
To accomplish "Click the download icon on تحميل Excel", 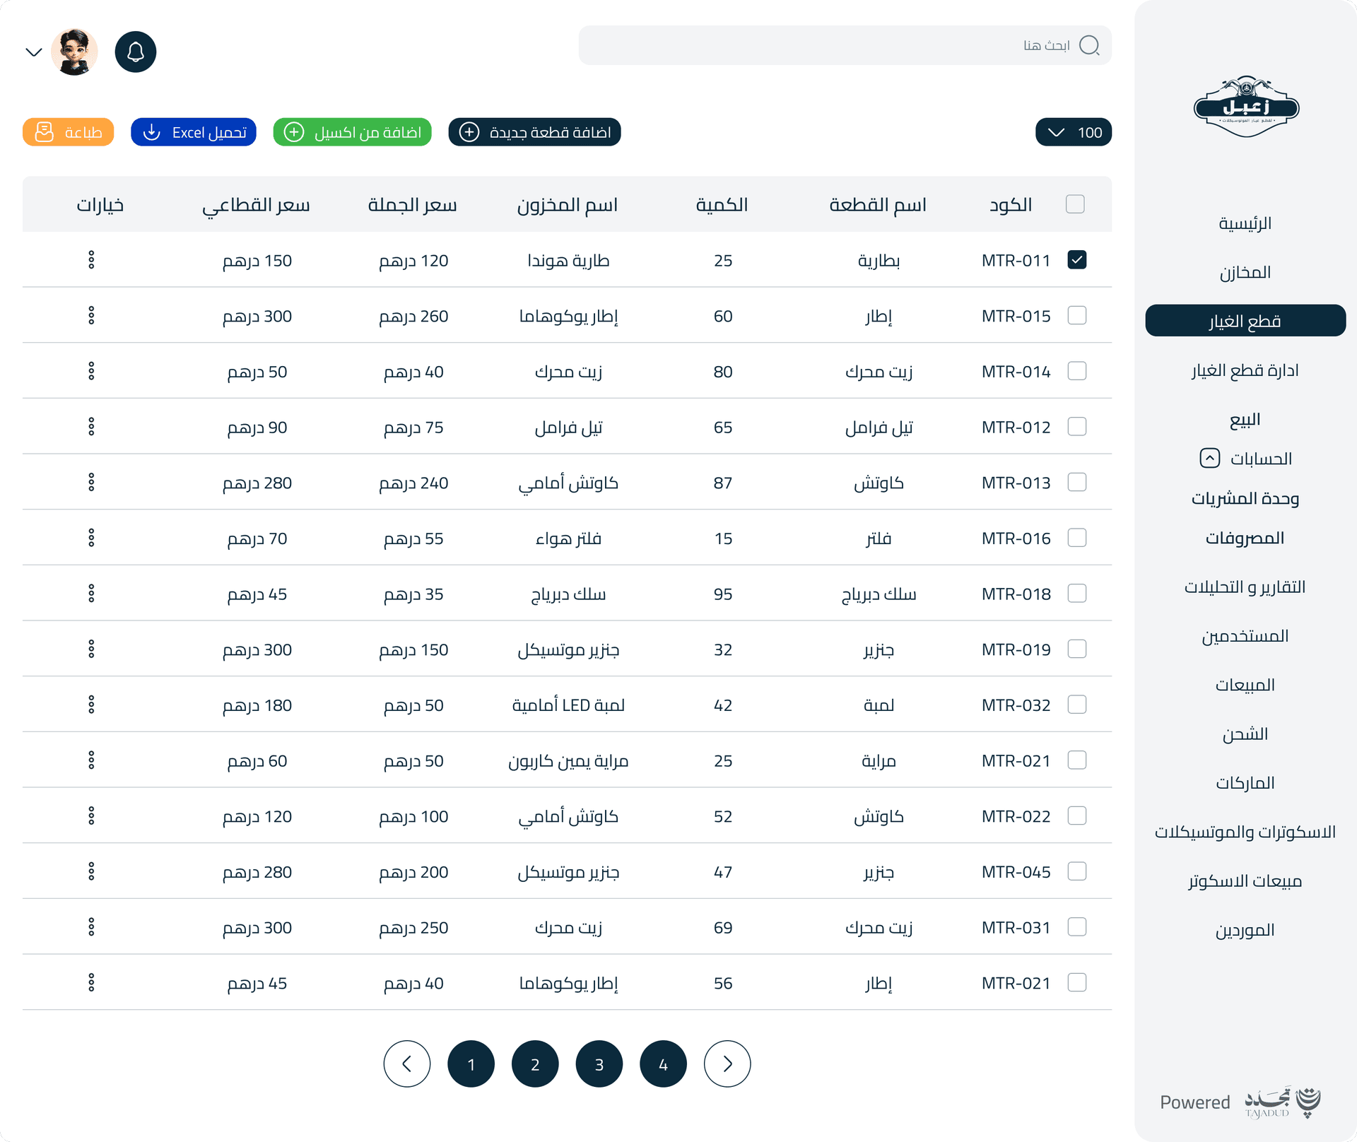I will 152,131.
